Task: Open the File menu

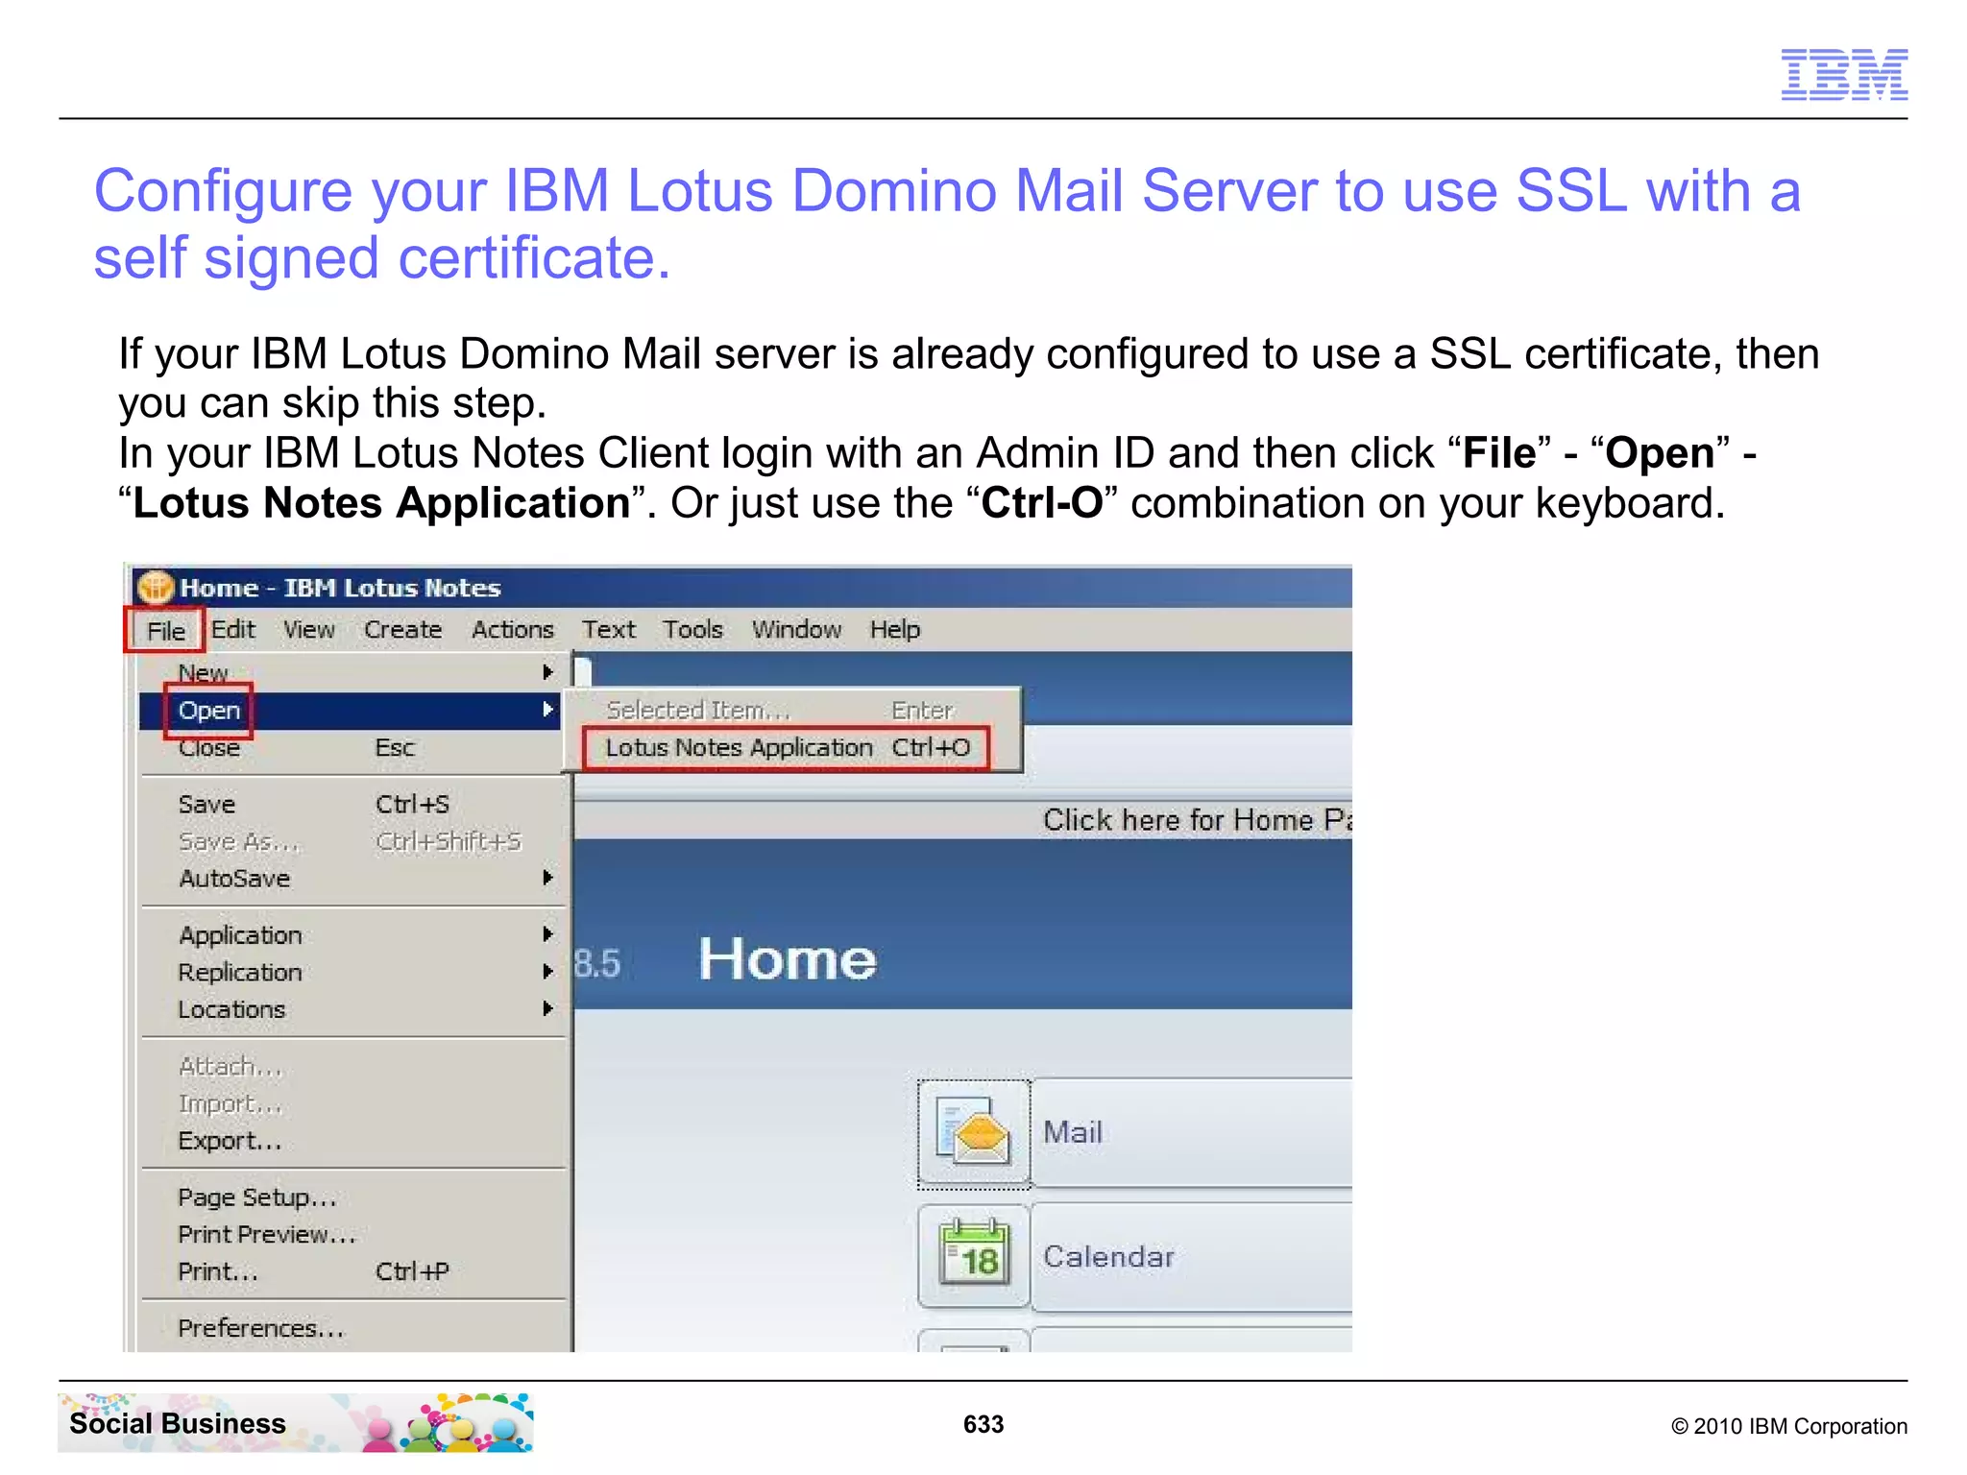Action: tap(165, 631)
